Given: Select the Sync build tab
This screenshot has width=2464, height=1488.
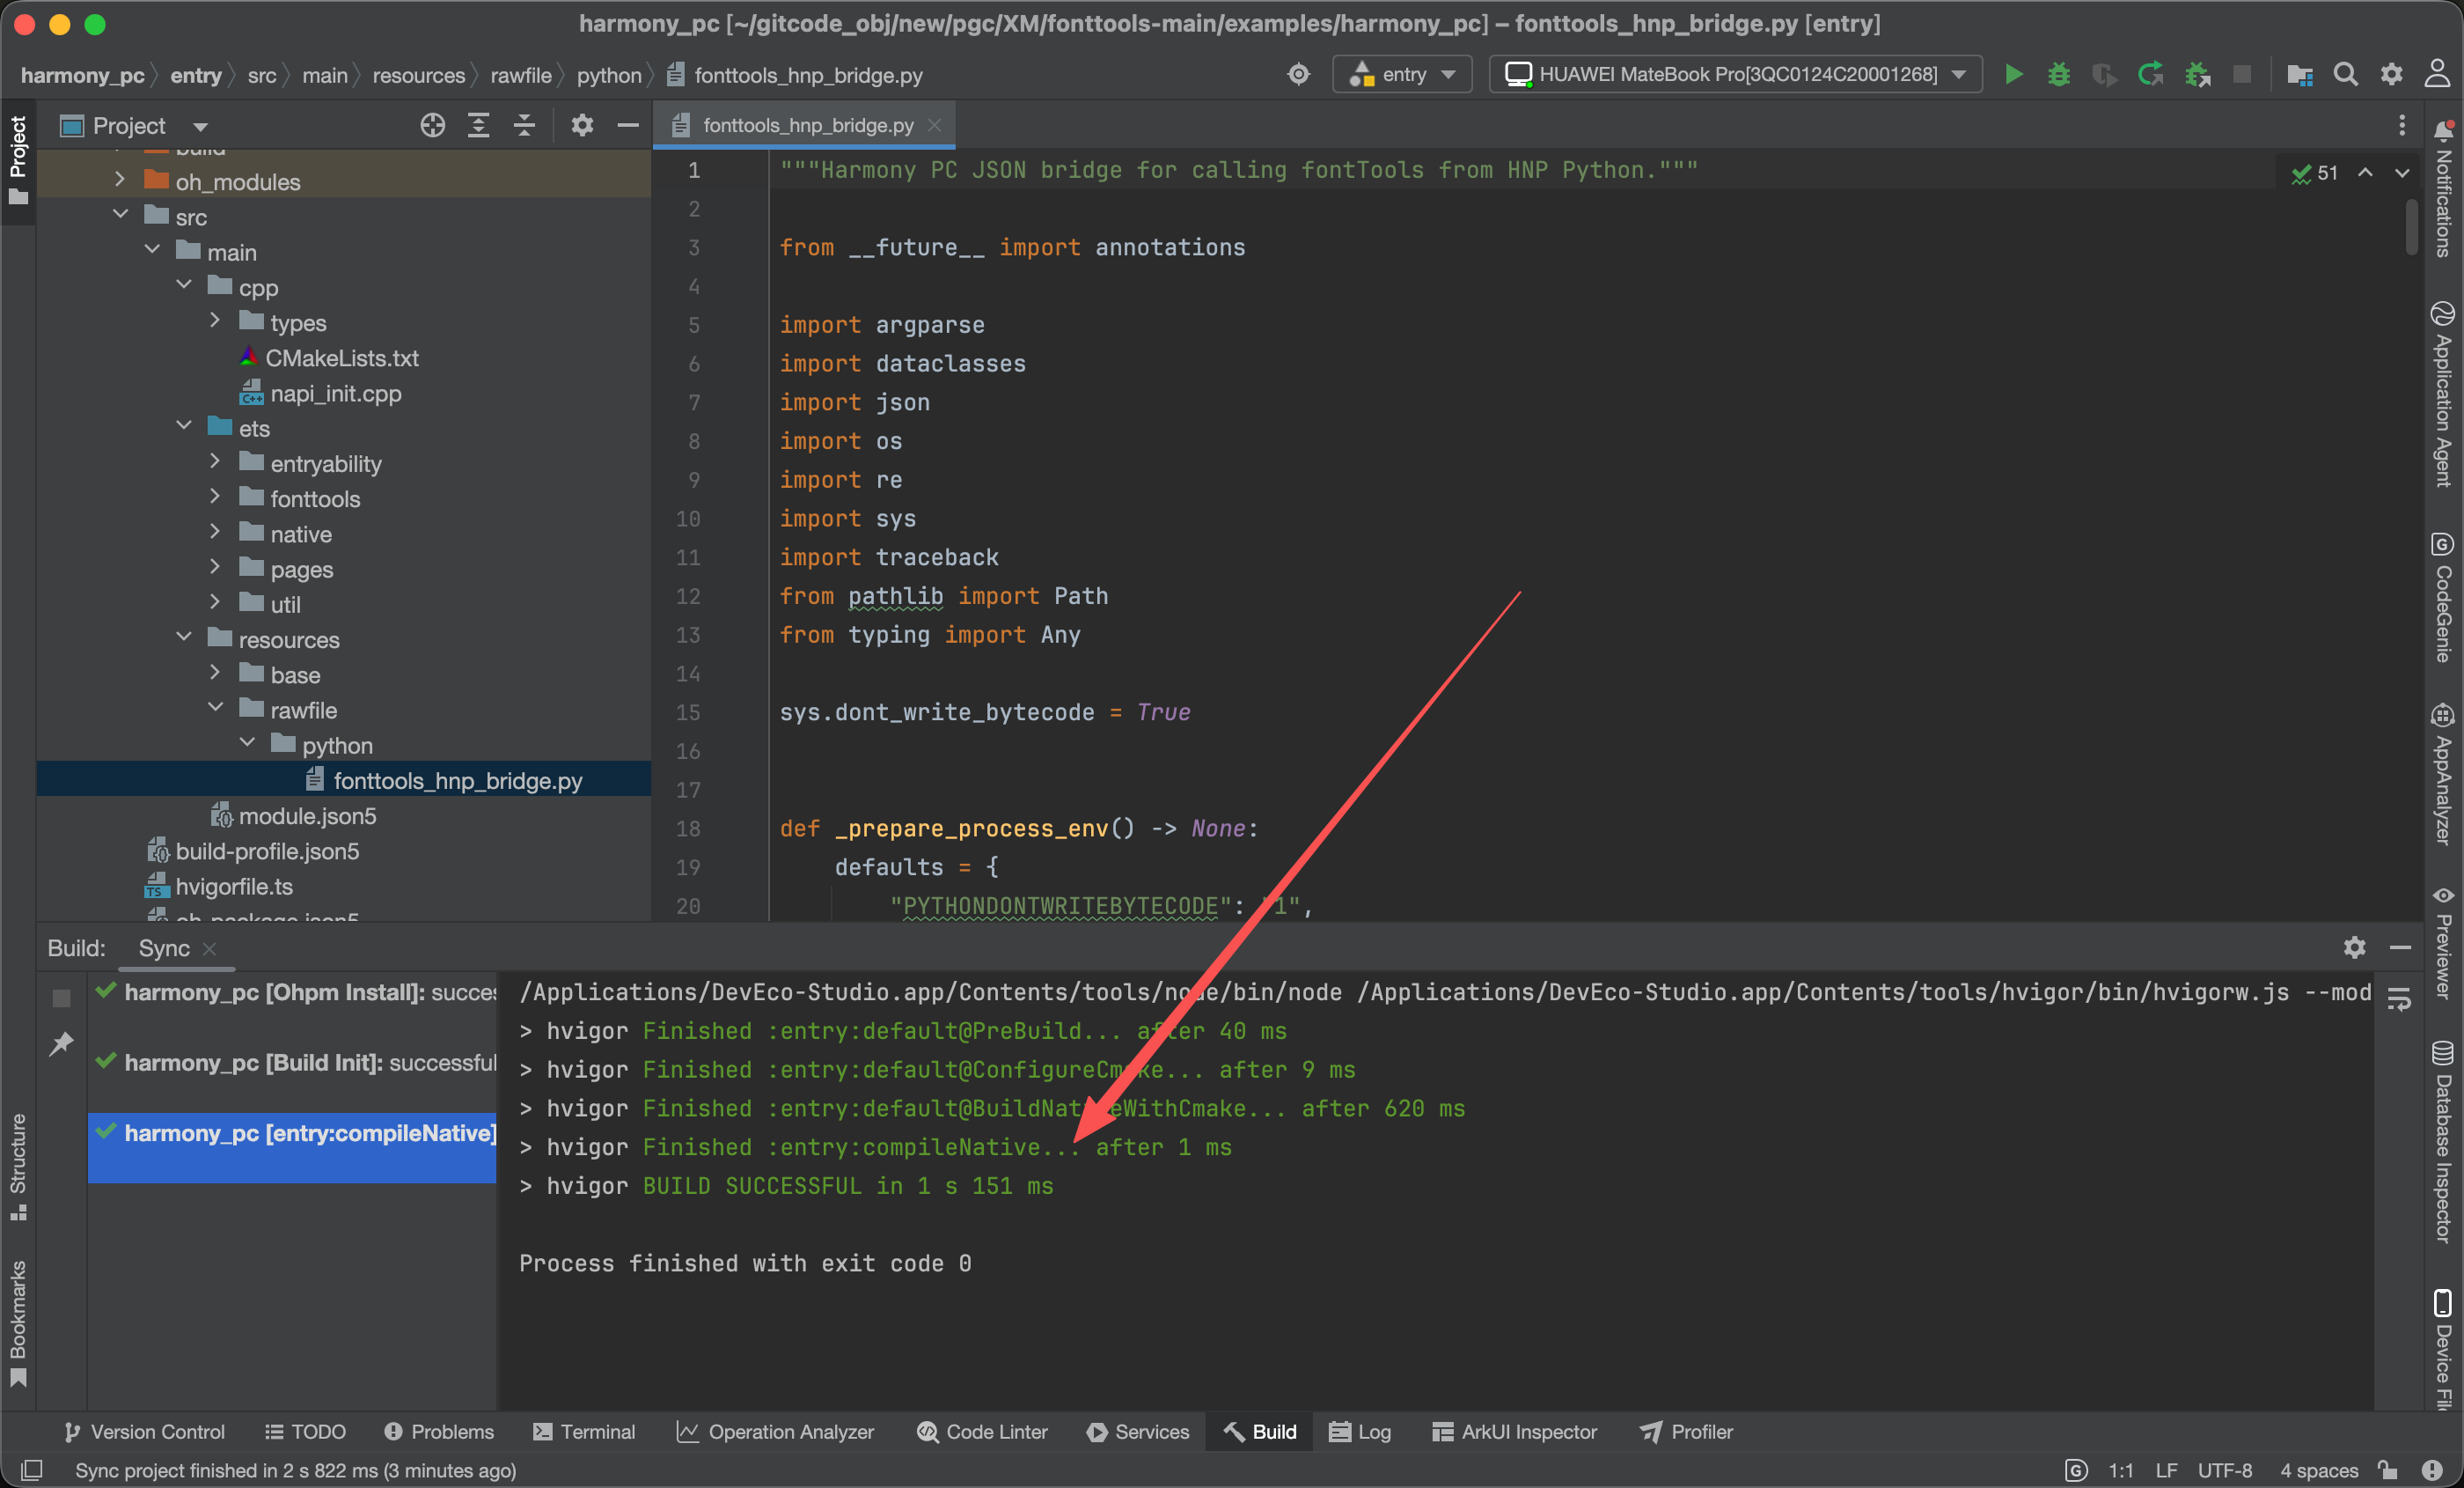Looking at the screenshot, I should tap(164, 947).
